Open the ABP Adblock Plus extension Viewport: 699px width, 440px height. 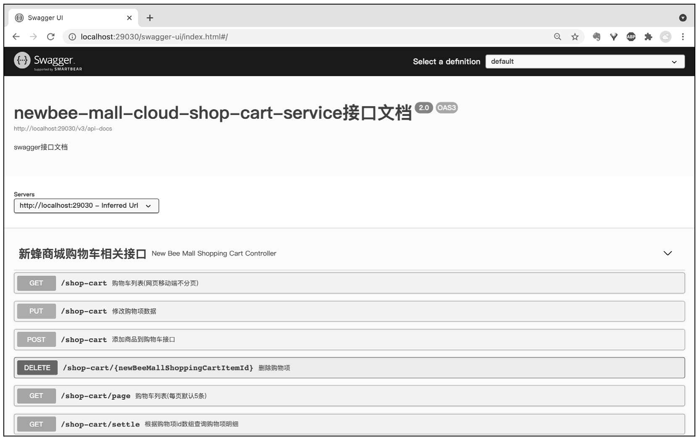(631, 37)
